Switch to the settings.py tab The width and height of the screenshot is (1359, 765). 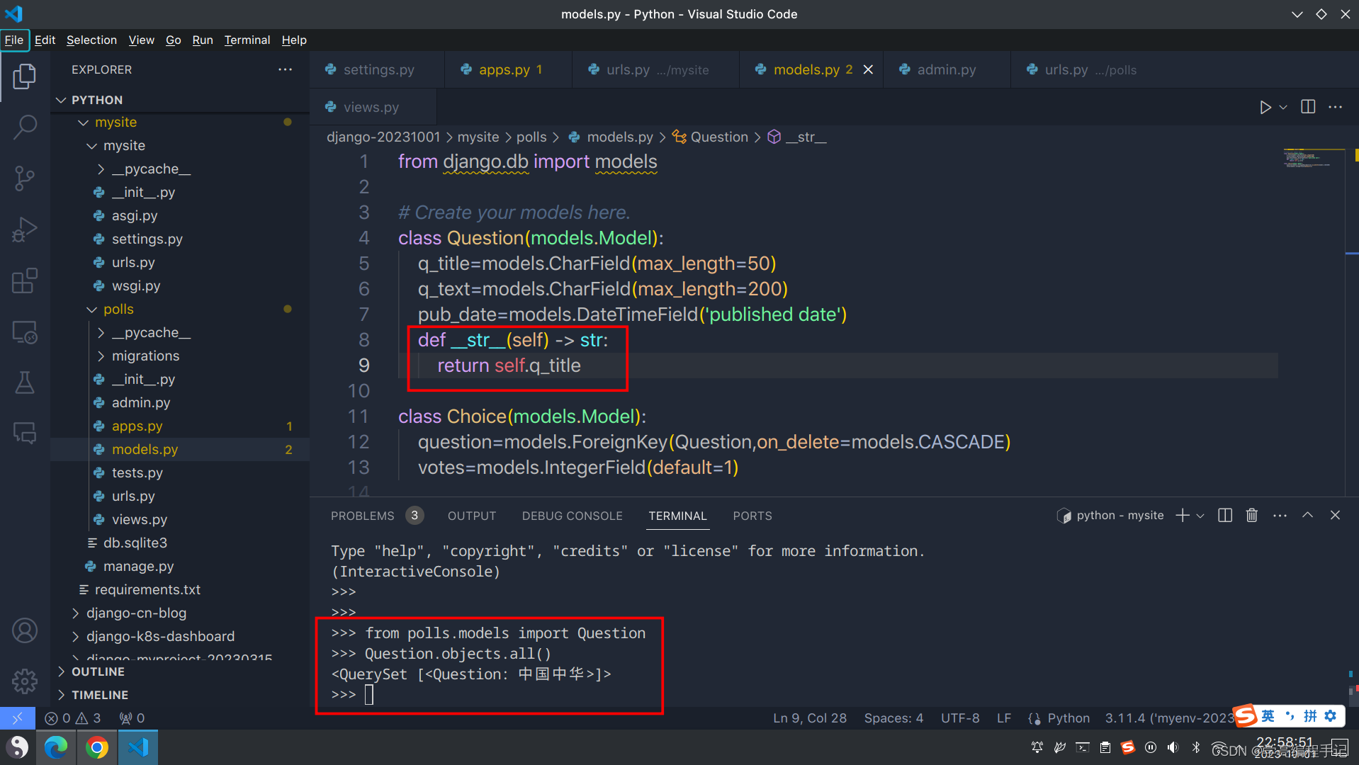click(x=378, y=69)
